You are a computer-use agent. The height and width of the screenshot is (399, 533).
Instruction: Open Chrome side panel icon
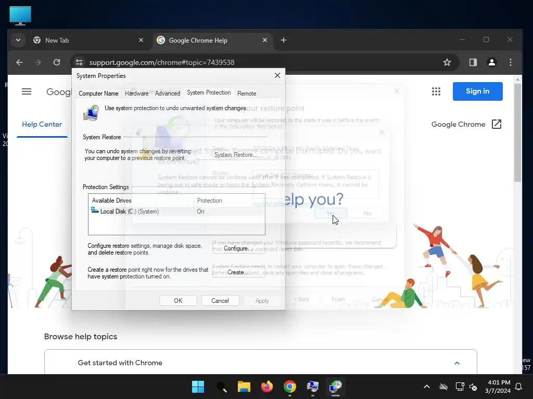(x=473, y=62)
